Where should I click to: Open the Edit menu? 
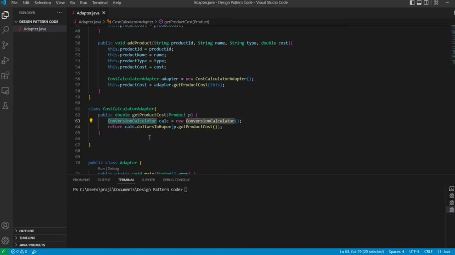pos(26,2)
